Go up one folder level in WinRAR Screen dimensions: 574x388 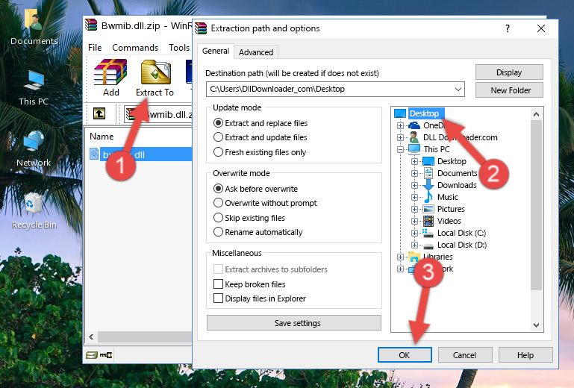[99, 113]
